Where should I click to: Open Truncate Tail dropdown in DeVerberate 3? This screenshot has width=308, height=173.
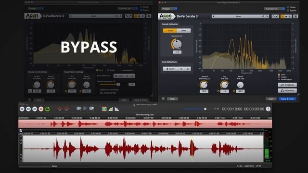pos(274,9)
